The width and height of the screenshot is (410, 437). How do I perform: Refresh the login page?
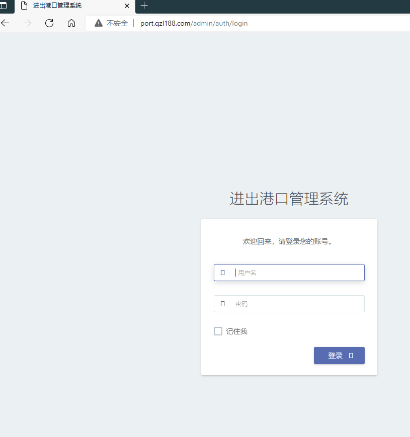click(49, 23)
